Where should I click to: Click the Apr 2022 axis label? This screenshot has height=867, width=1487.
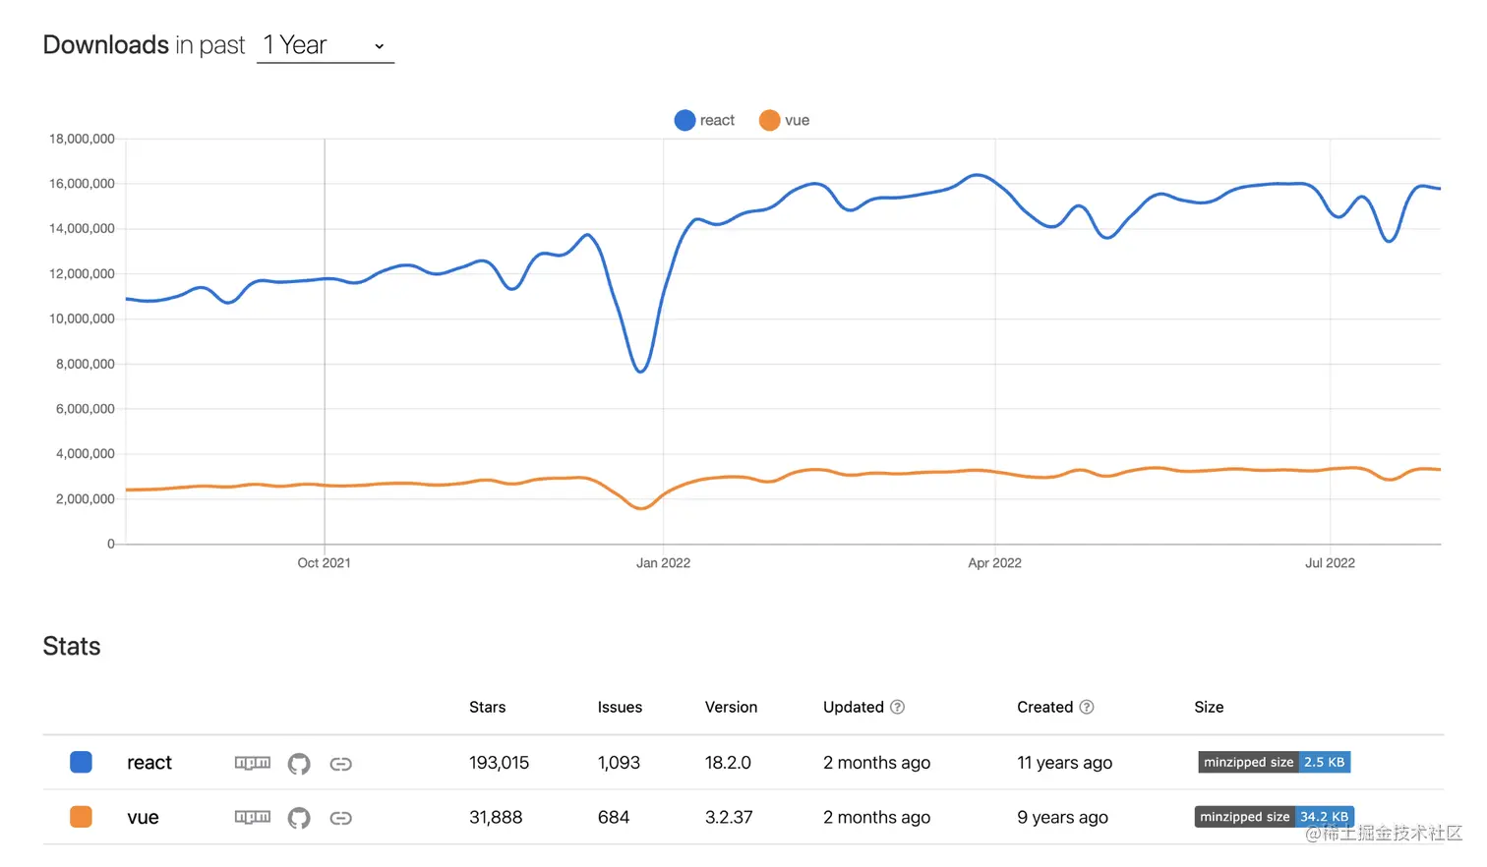tap(994, 563)
